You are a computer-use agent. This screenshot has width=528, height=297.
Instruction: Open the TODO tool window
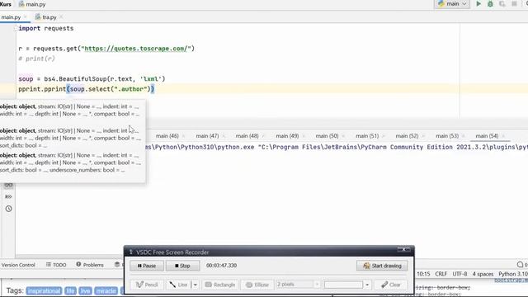pos(56,265)
